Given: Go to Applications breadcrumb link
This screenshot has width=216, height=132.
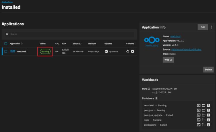Looking at the screenshot, I should pyautogui.click(x=7, y=2).
